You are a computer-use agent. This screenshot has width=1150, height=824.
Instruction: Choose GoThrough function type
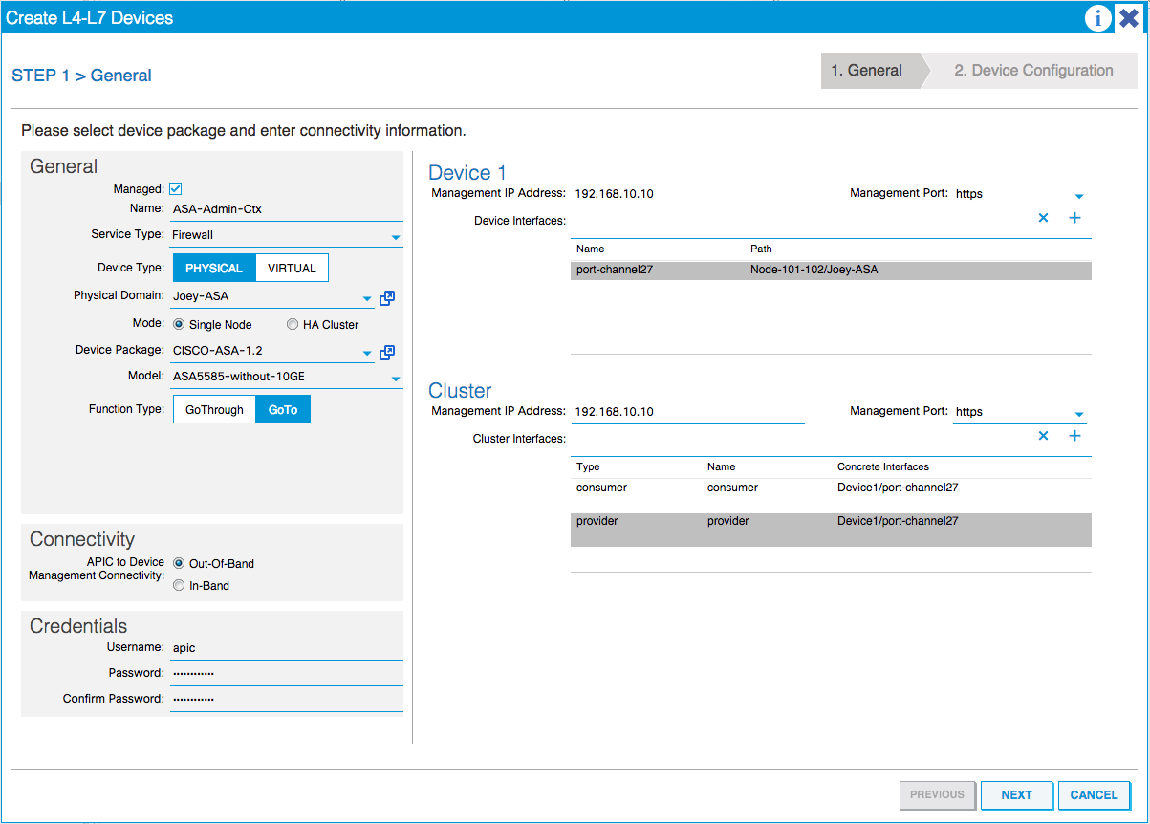click(214, 410)
